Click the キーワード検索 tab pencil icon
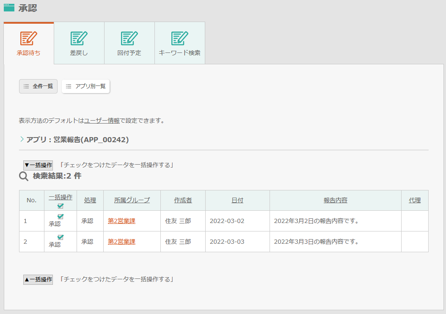Image resolution: width=446 pixels, height=314 pixels. [x=179, y=38]
